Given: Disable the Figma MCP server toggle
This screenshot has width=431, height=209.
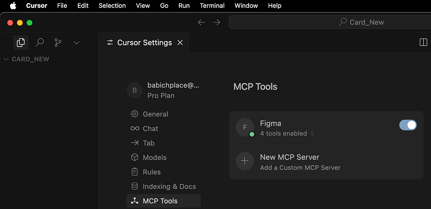Looking at the screenshot, I should pos(408,125).
